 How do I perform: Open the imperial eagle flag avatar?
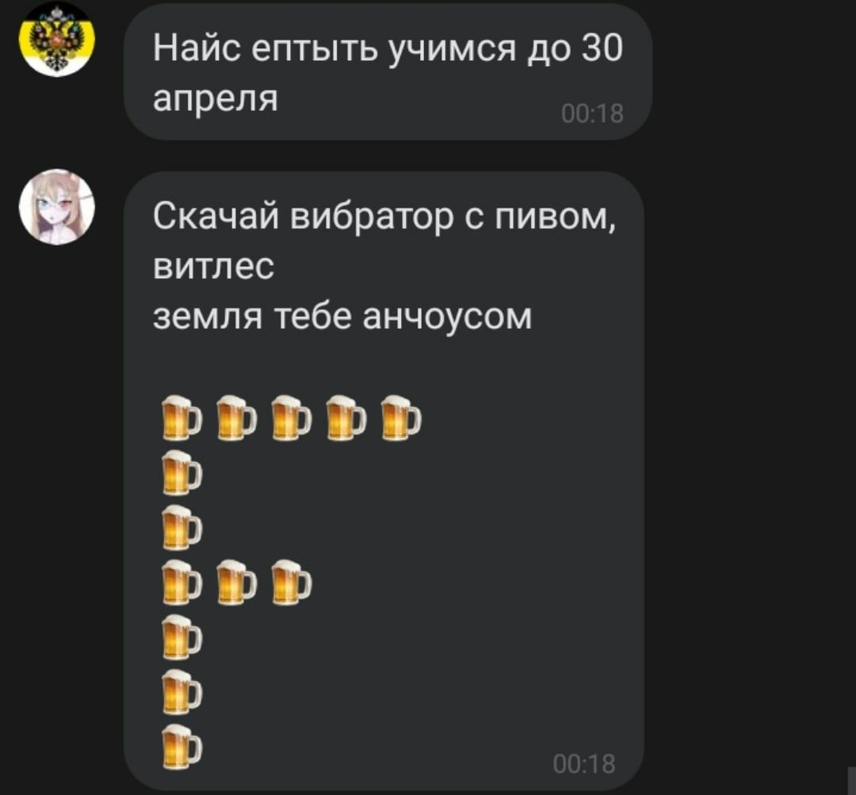(x=57, y=39)
